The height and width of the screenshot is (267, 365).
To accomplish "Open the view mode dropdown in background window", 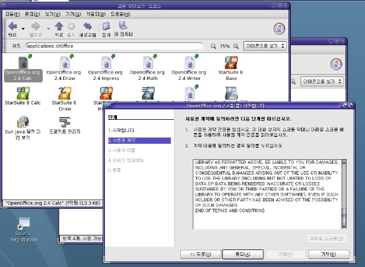I will click(x=322, y=82).
